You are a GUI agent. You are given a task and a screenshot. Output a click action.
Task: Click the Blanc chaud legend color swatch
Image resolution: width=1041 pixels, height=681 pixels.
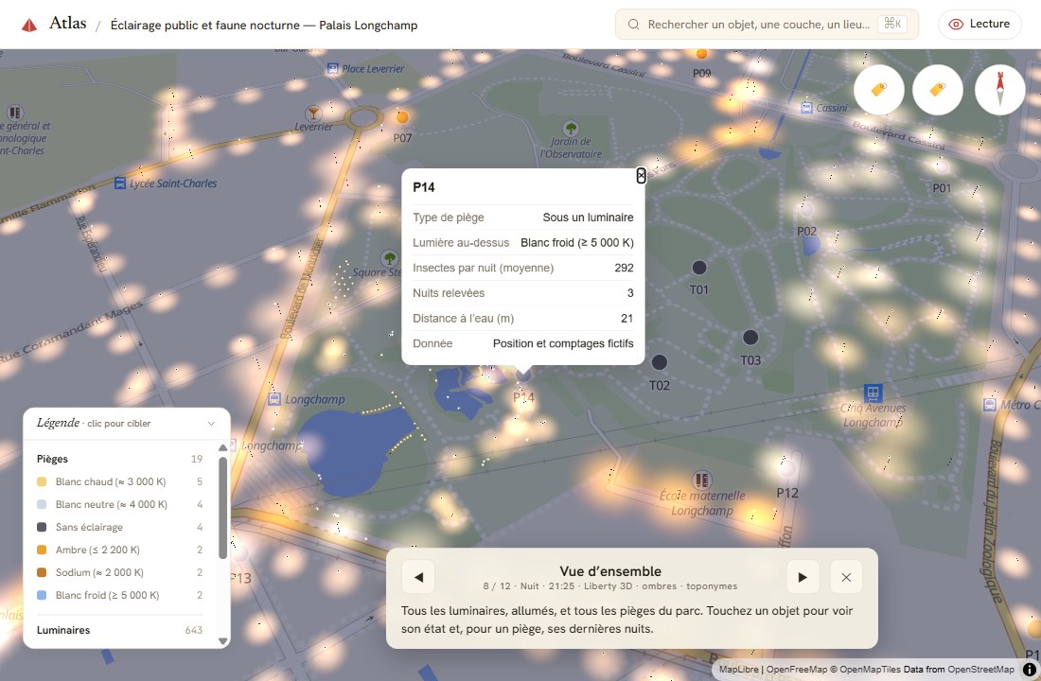pyautogui.click(x=42, y=481)
